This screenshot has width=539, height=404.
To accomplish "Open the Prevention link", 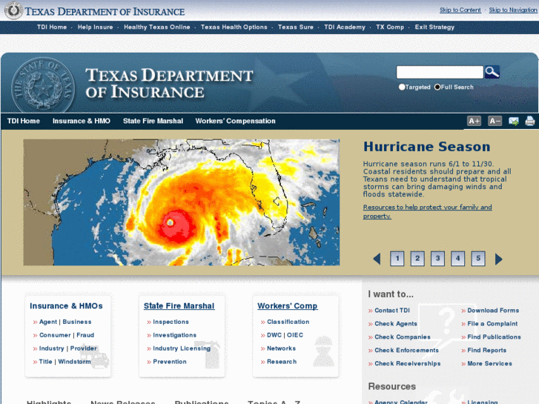I will [x=170, y=361].
